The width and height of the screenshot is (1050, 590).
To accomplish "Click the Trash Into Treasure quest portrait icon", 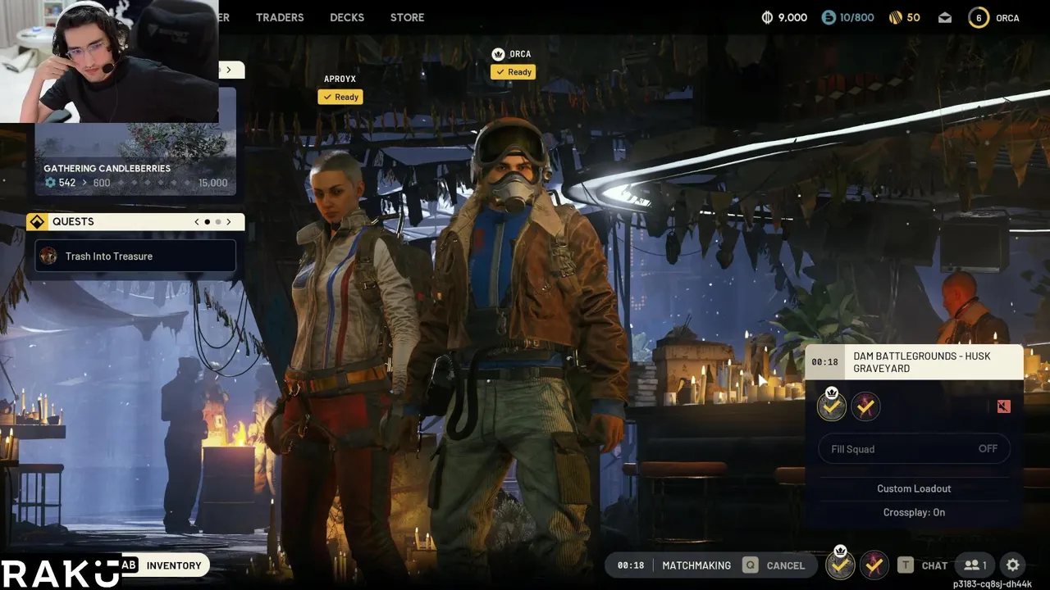I will tap(49, 256).
